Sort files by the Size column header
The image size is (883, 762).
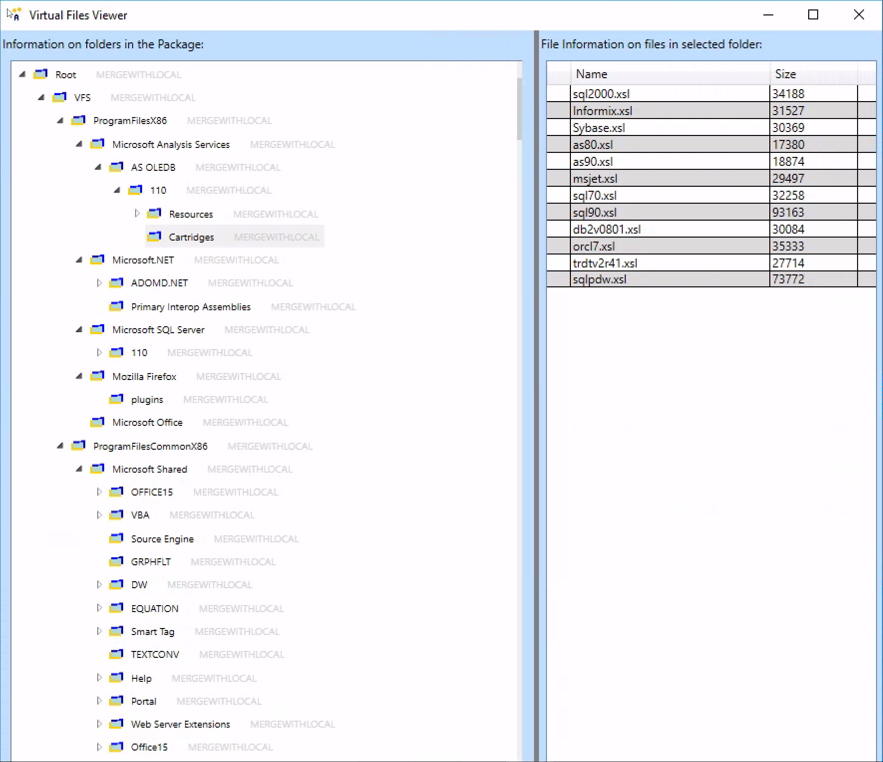(x=813, y=74)
